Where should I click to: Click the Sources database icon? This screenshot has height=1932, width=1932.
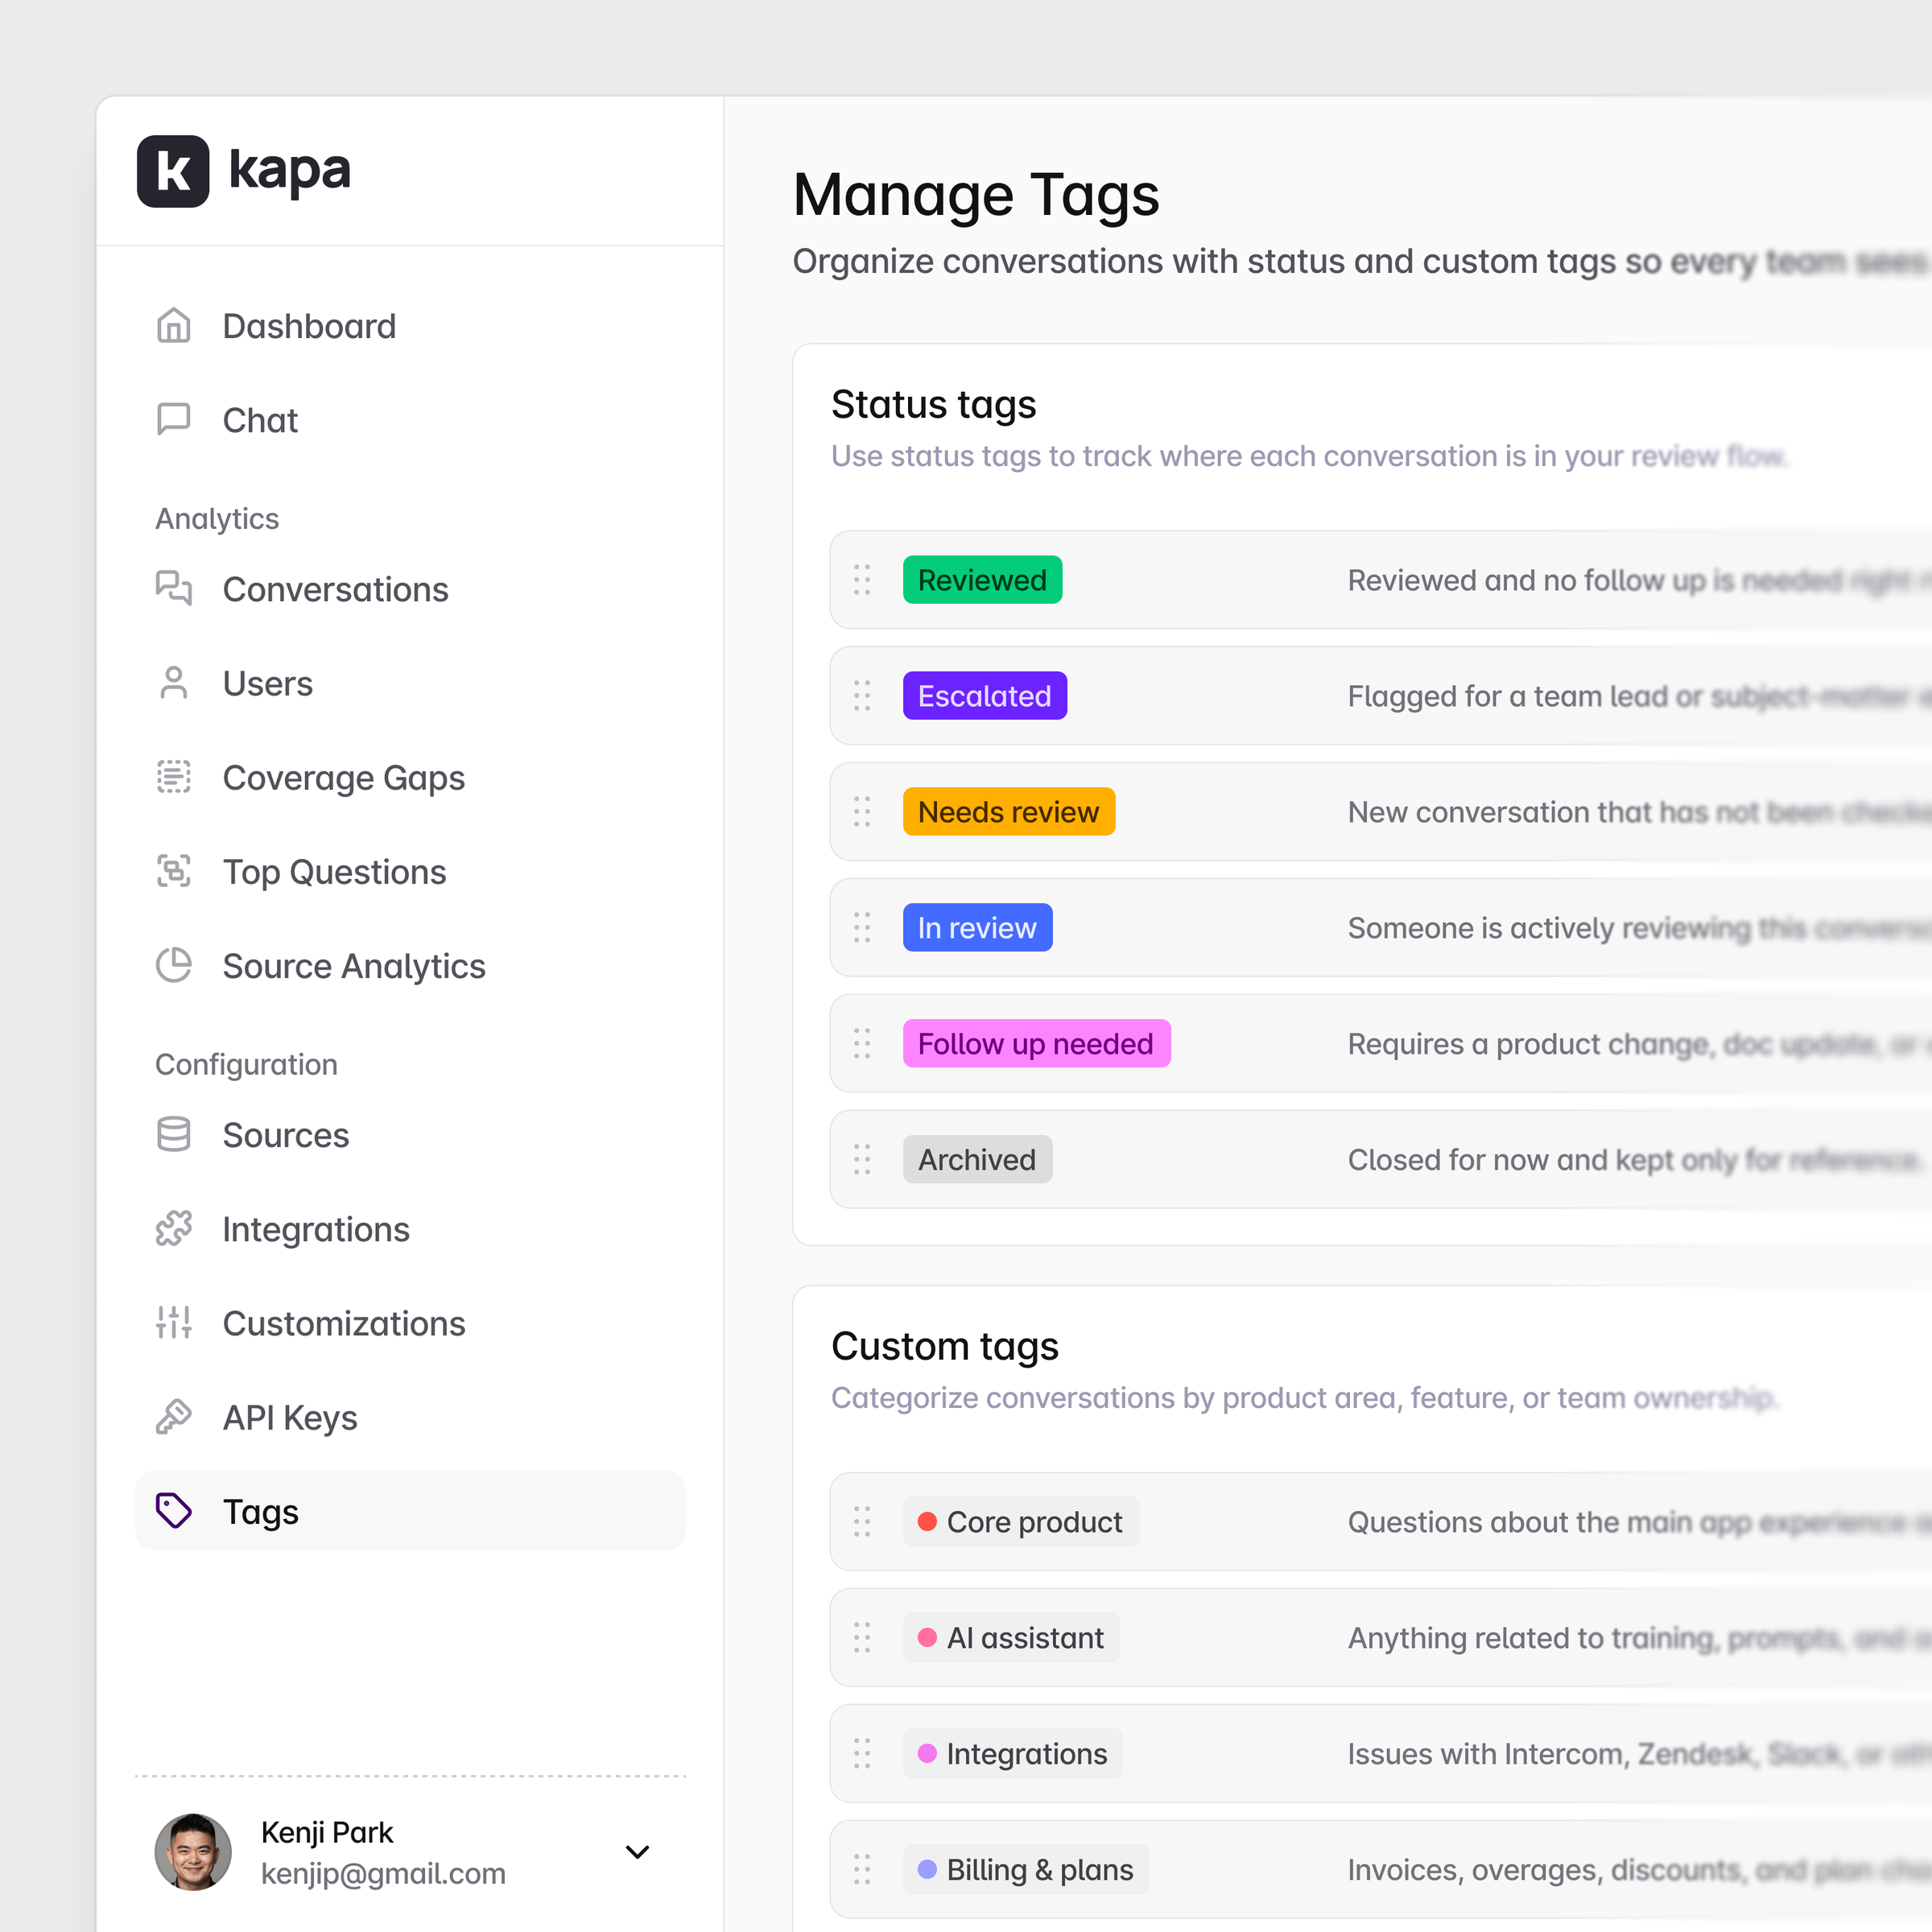click(x=174, y=1135)
